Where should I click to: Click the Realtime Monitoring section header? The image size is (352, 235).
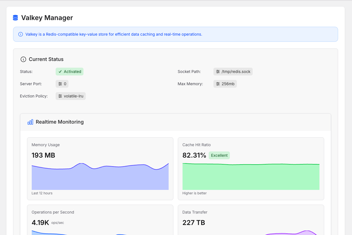(x=175, y=122)
